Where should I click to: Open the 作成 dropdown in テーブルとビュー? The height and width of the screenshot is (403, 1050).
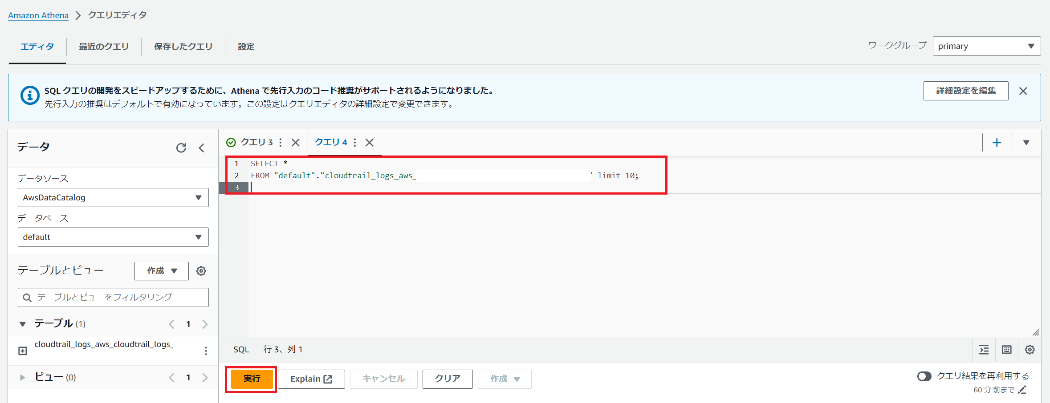[x=162, y=271]
